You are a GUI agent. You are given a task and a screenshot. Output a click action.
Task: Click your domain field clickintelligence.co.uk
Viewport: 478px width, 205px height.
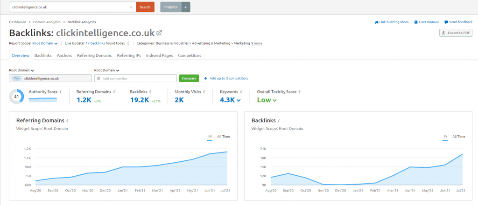coord(50,79)
